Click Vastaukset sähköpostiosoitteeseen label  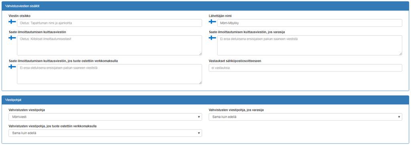tap(235, 61)
